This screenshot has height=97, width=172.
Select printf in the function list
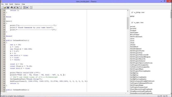pyautogui.click(x=133, y=29)
